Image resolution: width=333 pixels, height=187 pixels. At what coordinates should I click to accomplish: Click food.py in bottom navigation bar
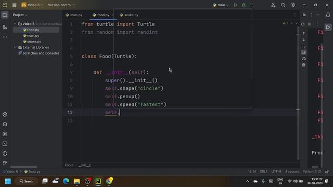(x=32, y=171)
